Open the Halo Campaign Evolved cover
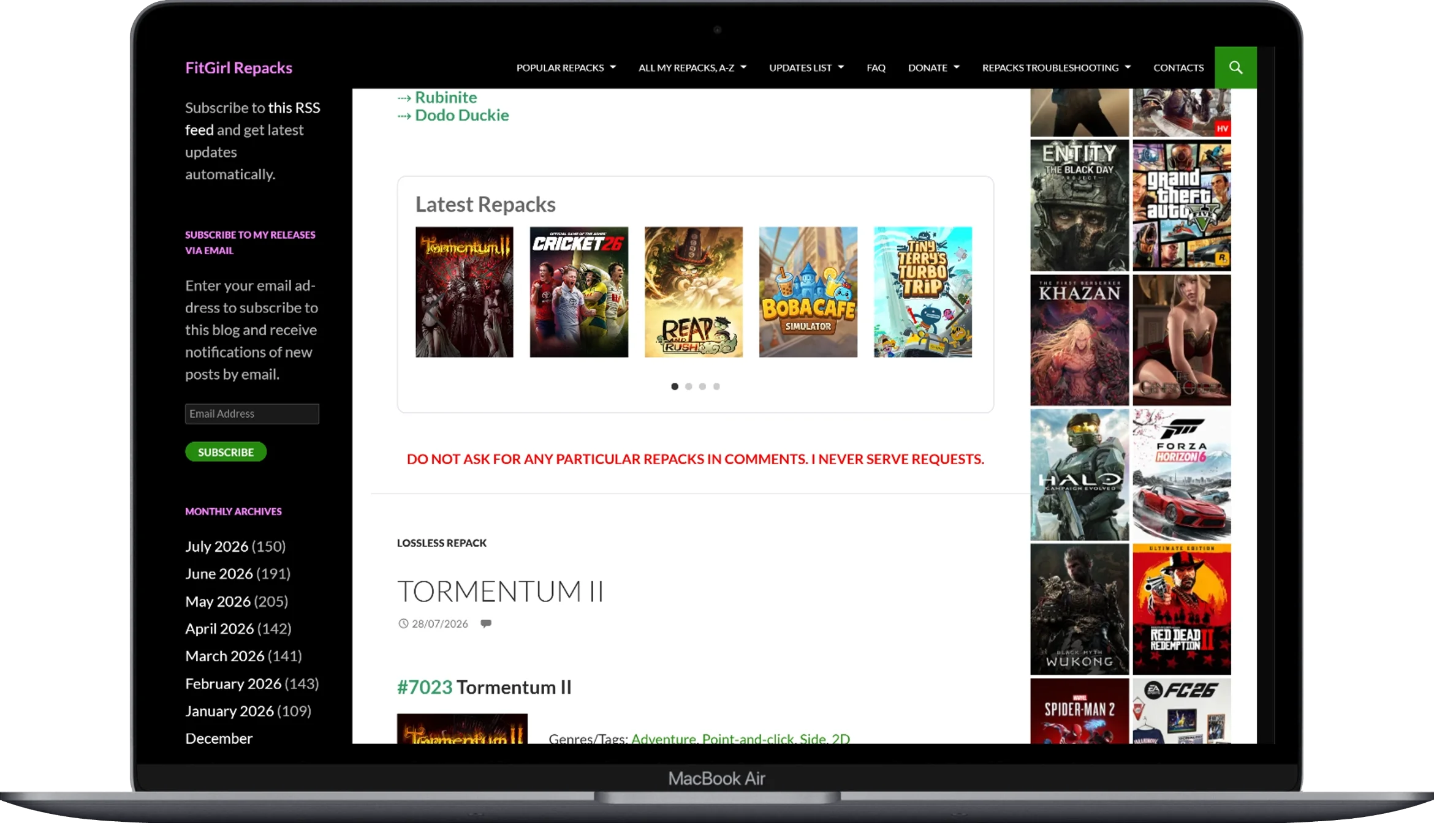The height and width of the screenshot is (823, 1434). pyautogui.click(x=1079, y=475)
